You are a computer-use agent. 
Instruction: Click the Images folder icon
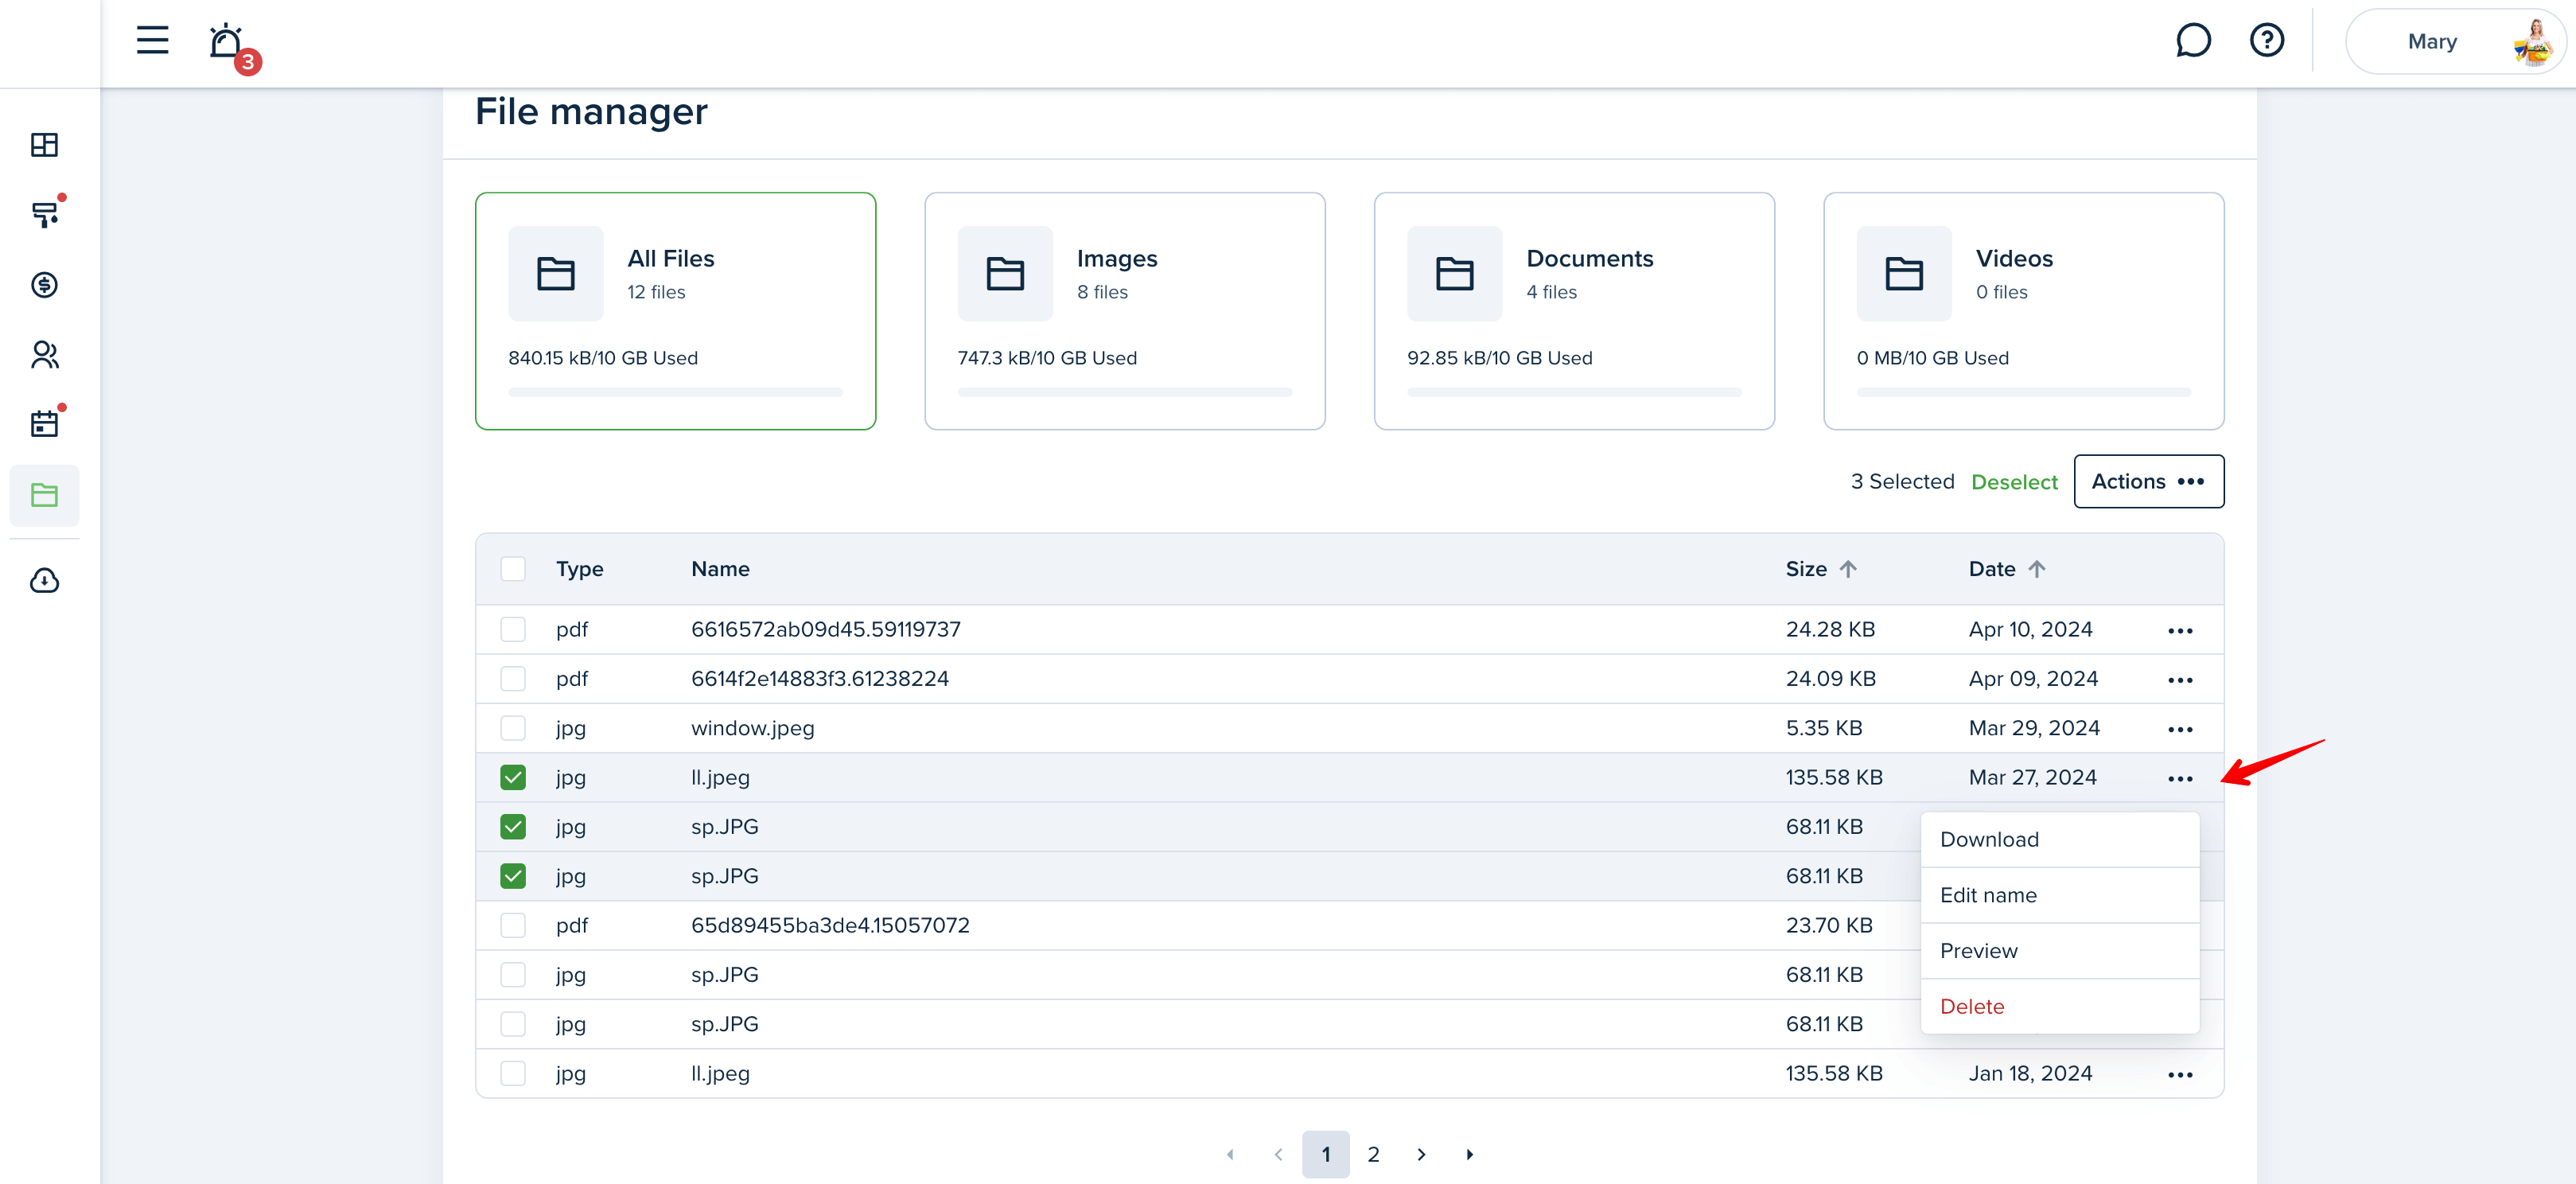click(x=1005, y=273)
